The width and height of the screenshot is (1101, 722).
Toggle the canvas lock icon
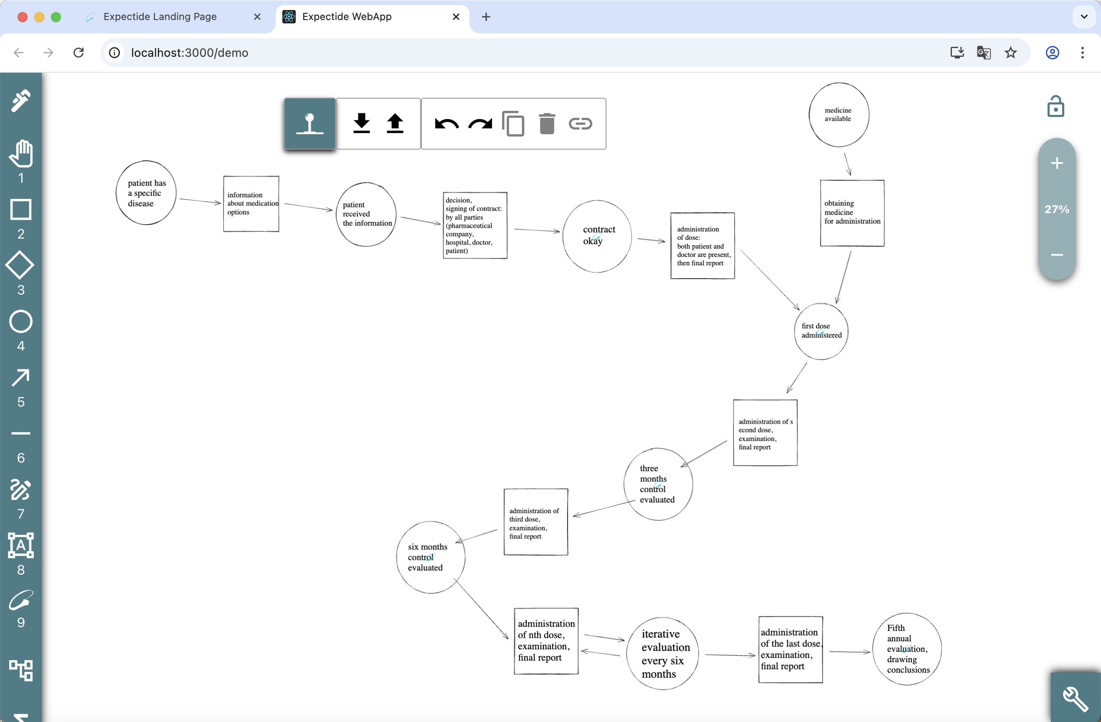1055,107
